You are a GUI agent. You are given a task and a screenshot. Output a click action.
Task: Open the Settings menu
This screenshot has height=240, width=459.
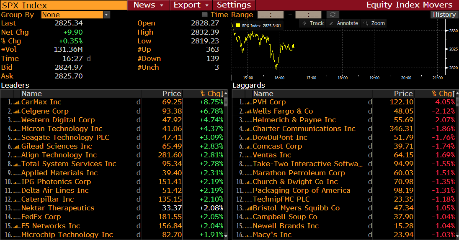click(234, 5)
